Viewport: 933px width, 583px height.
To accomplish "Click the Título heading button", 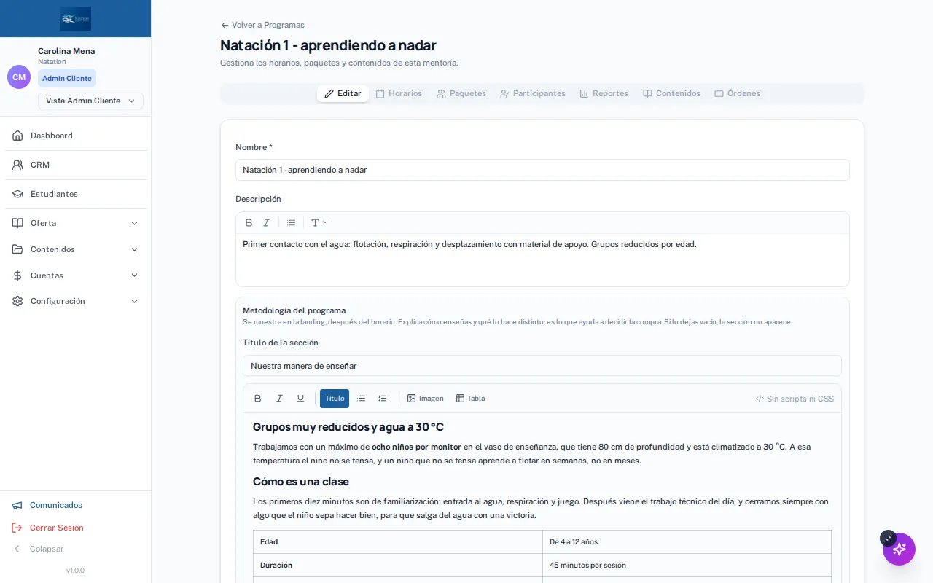I will coord(335,399).
